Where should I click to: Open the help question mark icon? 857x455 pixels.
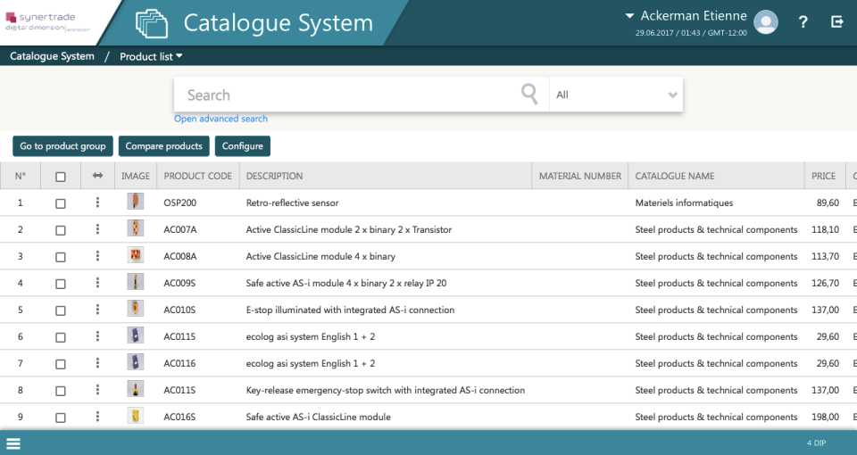click(x=803, y=22)
